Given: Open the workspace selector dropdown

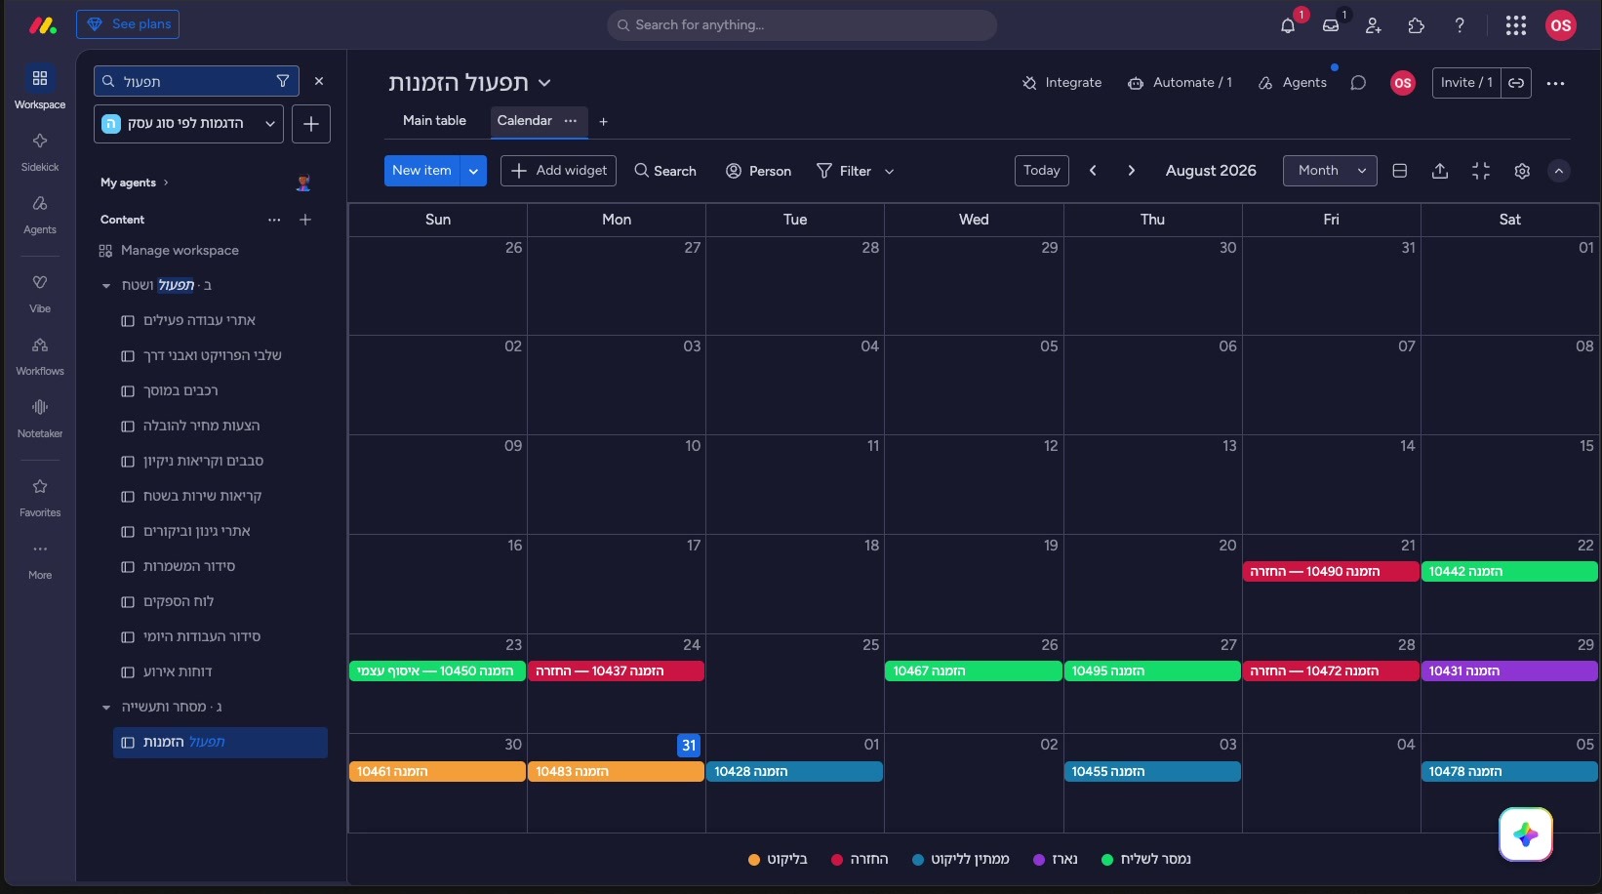Looking at the screenshot, I should click(x=188, y=124).
